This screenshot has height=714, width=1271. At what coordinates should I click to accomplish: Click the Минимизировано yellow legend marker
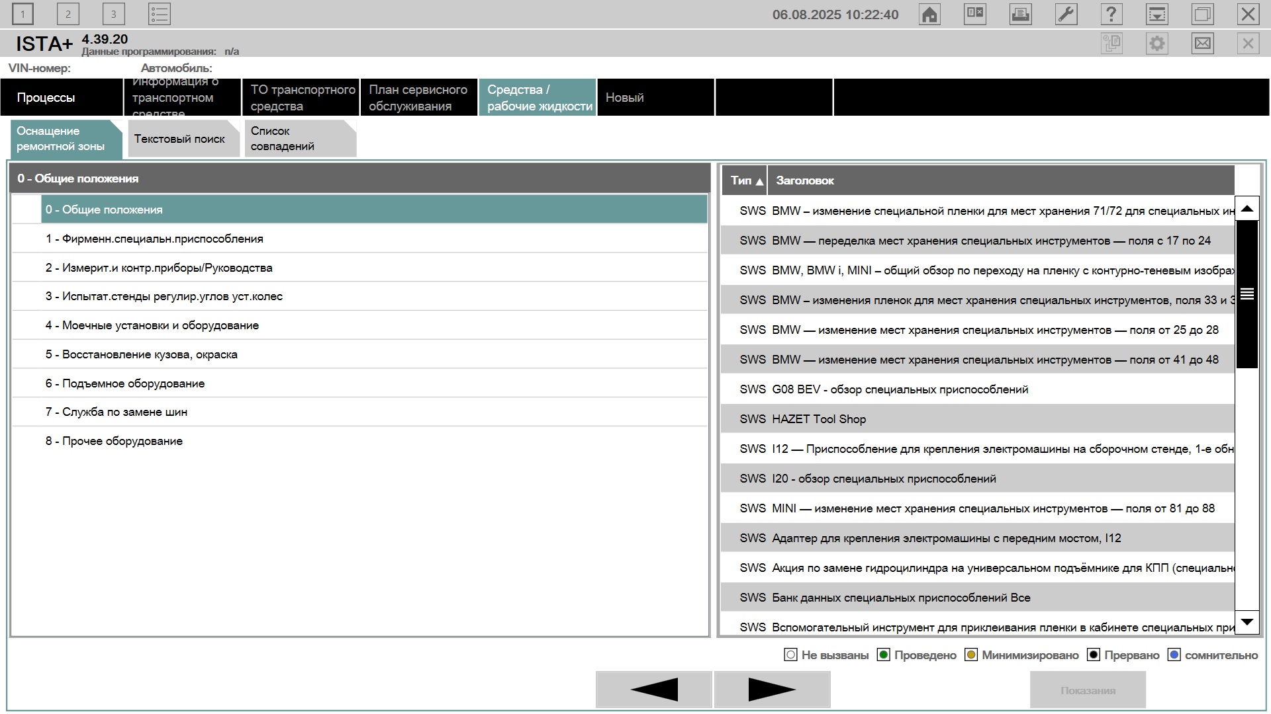[971, 654]
